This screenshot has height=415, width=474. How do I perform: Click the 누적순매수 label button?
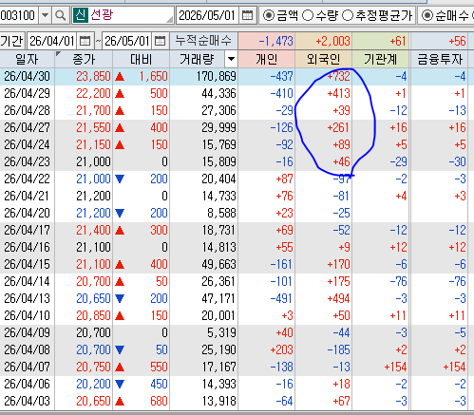coord(203,41)
